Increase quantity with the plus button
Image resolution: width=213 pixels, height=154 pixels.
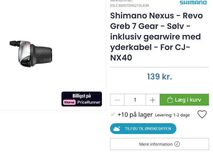click(153, 100)
